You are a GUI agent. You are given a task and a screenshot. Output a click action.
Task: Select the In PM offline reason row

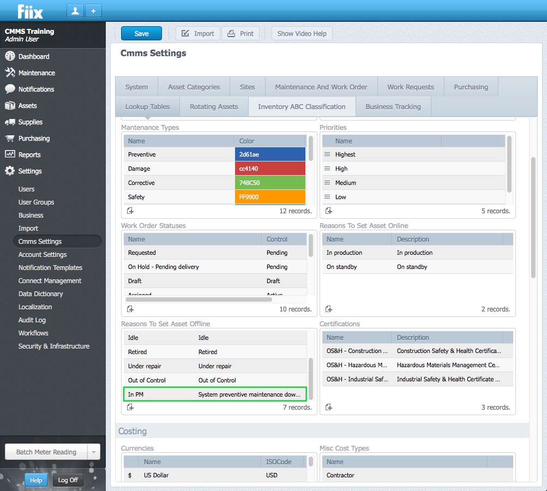click(x=215, y=394)
